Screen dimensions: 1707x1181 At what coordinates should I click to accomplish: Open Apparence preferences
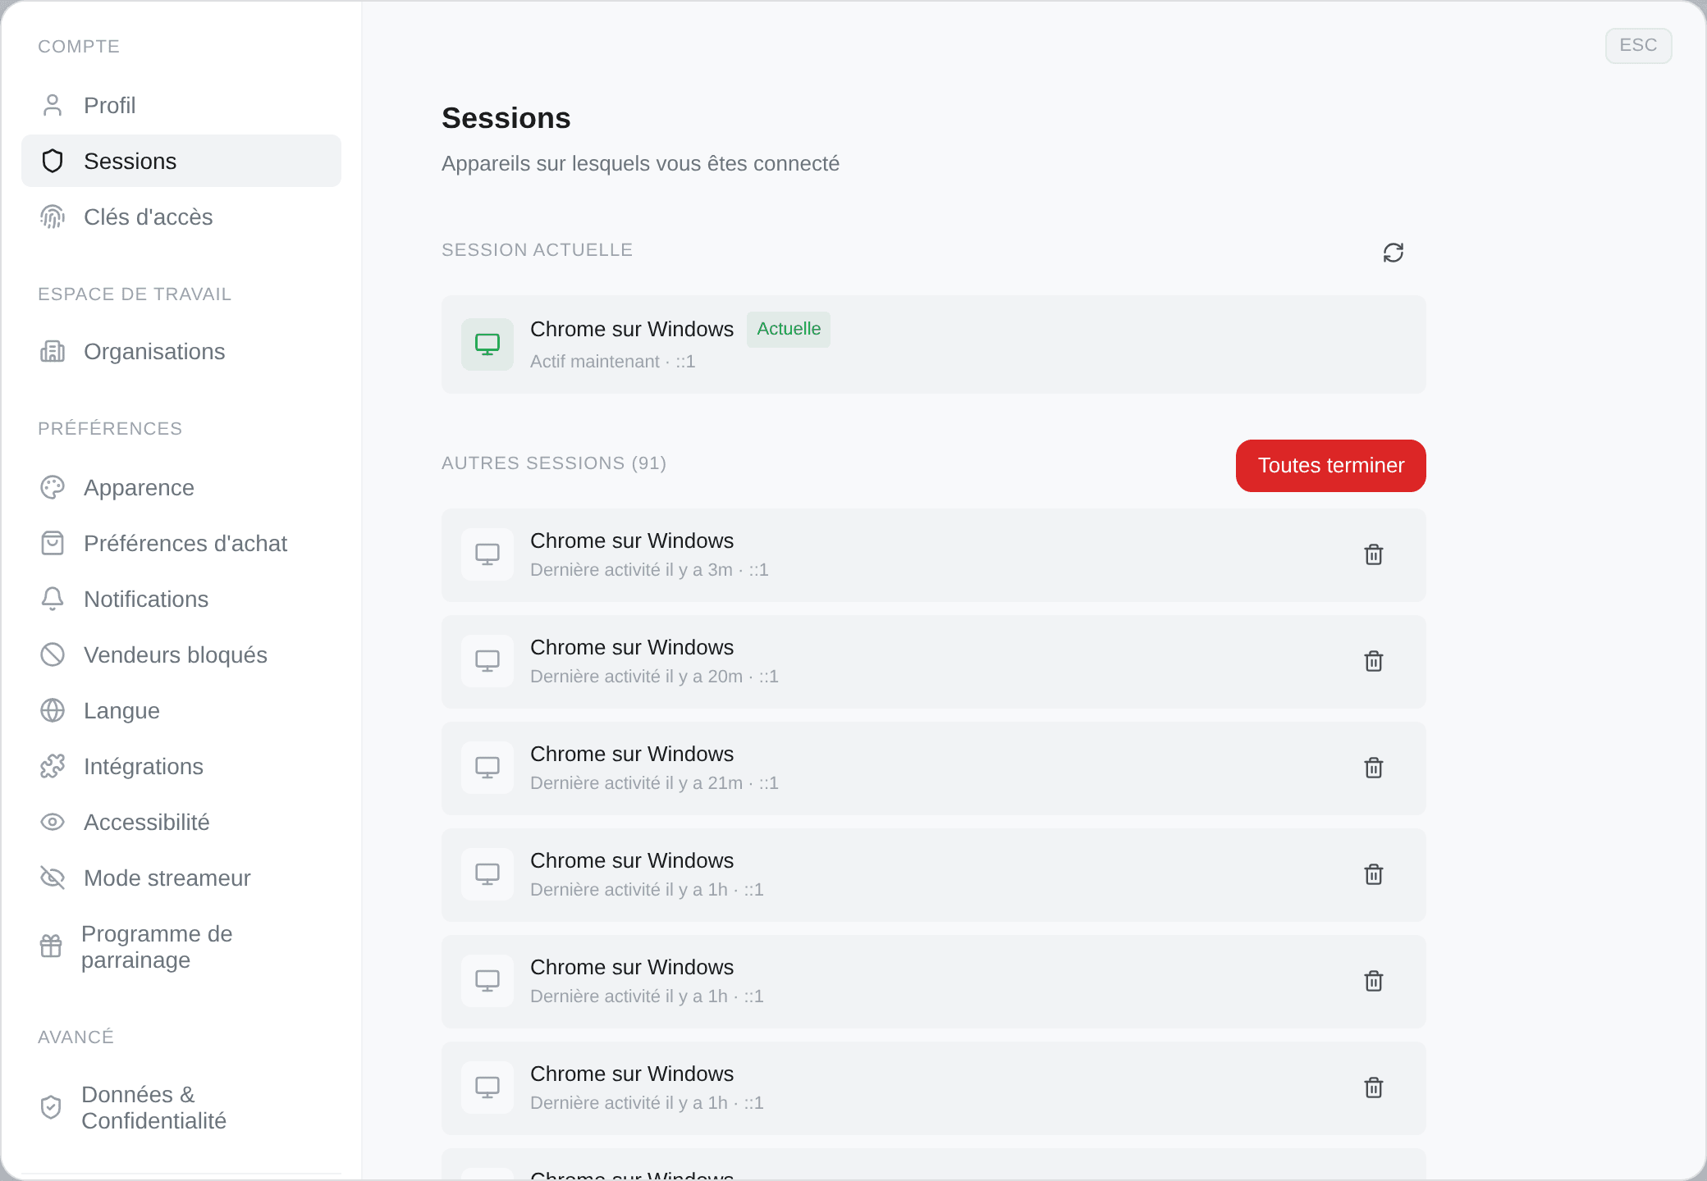(x=181, y=487)
